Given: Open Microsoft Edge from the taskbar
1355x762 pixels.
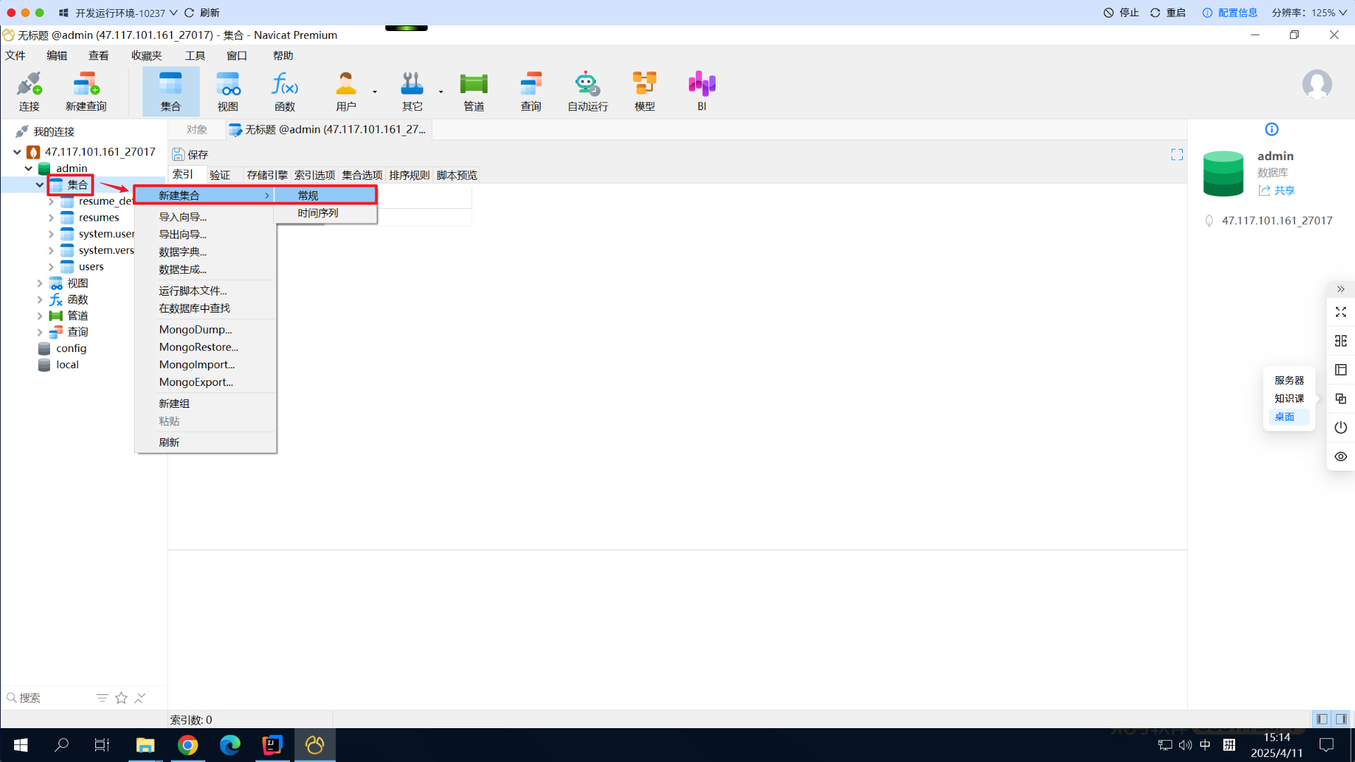Looking at the screenshot, I should 230,745.
